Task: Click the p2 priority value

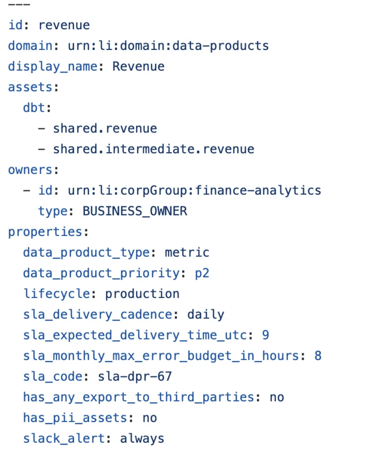Action: [202, 273]
